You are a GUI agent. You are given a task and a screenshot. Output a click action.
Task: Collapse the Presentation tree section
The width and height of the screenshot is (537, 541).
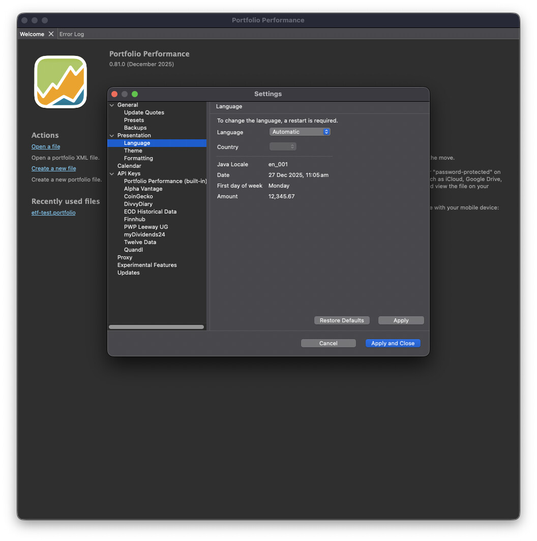[112, 136]
